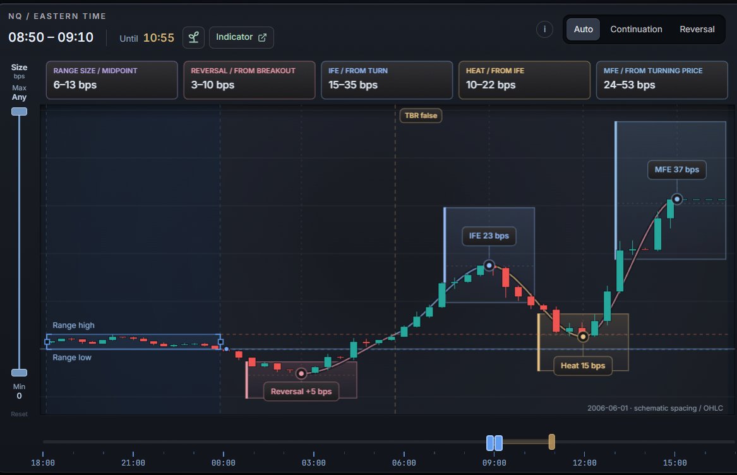Click the range box left corner handle

point(47,342)
